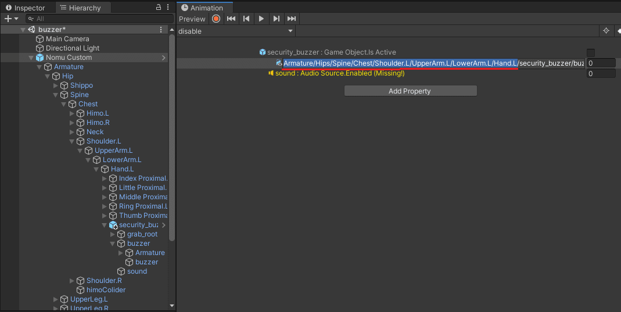The image size is (621, 312).
Task: Collapse the buzzer scene
Action: click(23, 30)
